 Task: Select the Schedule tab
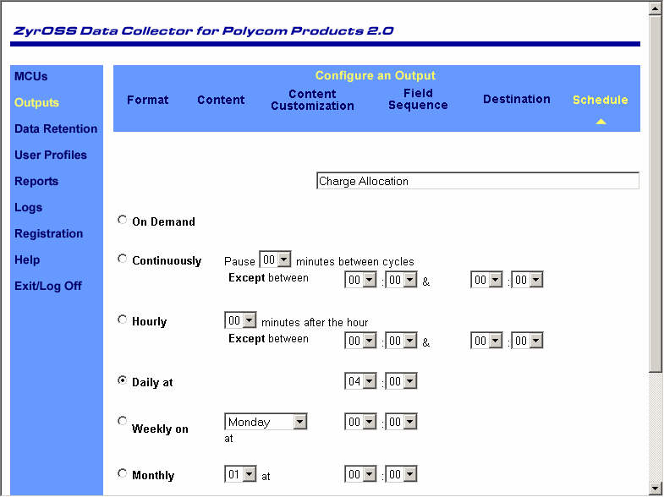tap(600, 100)
